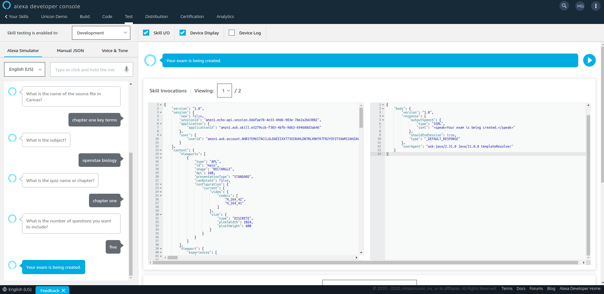This screenshot has height=294, width=604.
Task: Open the Development stage dropdown
Action: coord(101,33)
